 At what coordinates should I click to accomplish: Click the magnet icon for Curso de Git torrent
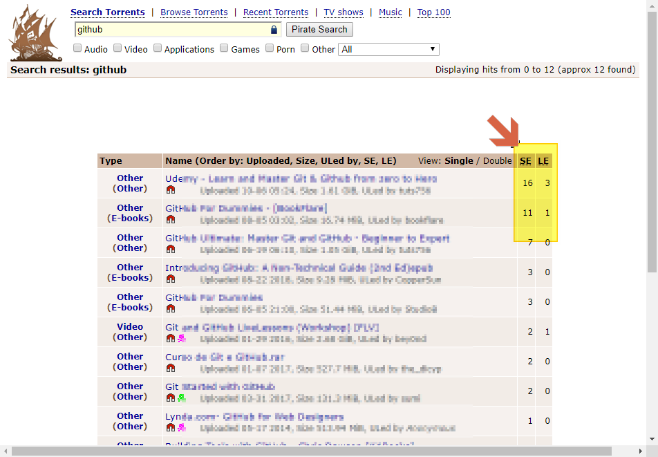[x=170, y=368]
